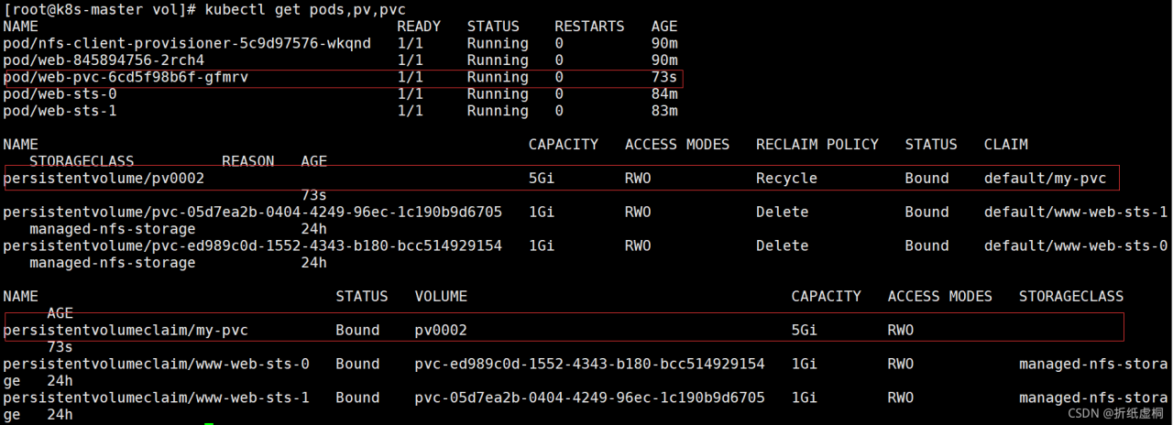Click the 5Gi capacity of persistentvolume/pv0002
Image resolution: width=1173 pixels, height=425 pixels.
[x=542, y=178]
